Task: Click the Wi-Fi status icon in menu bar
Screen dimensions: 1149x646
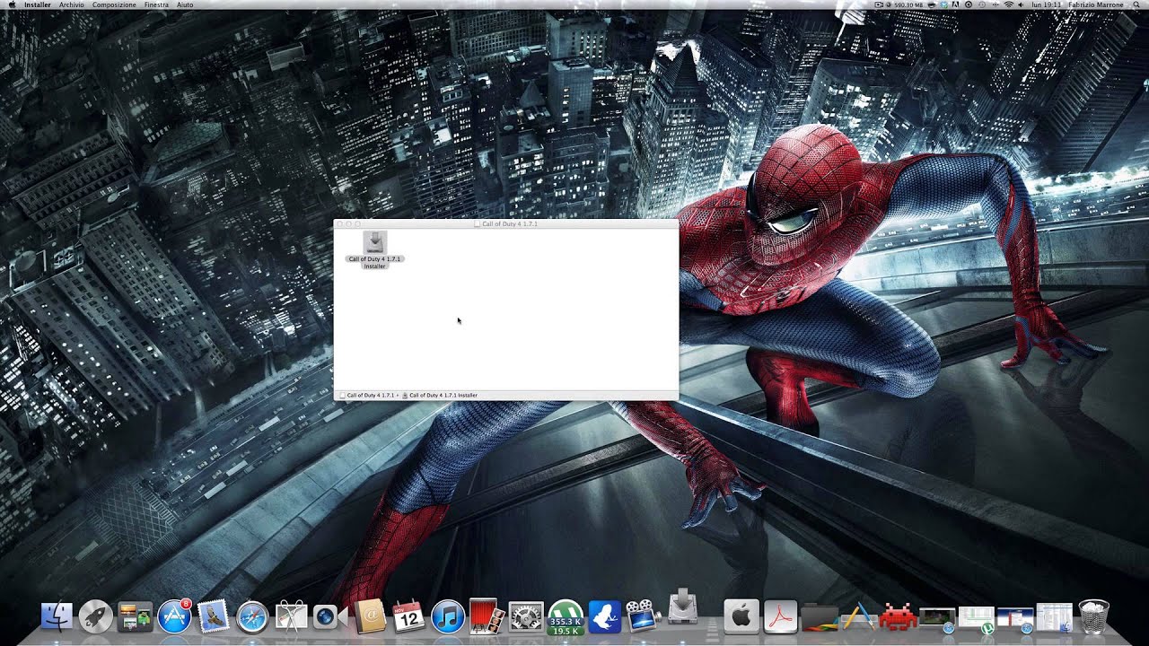Action: click(x=1009, y=4)
